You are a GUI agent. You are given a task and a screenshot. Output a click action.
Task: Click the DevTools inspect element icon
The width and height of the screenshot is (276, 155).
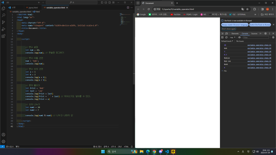pyautogui.click(x=222, y=33)
